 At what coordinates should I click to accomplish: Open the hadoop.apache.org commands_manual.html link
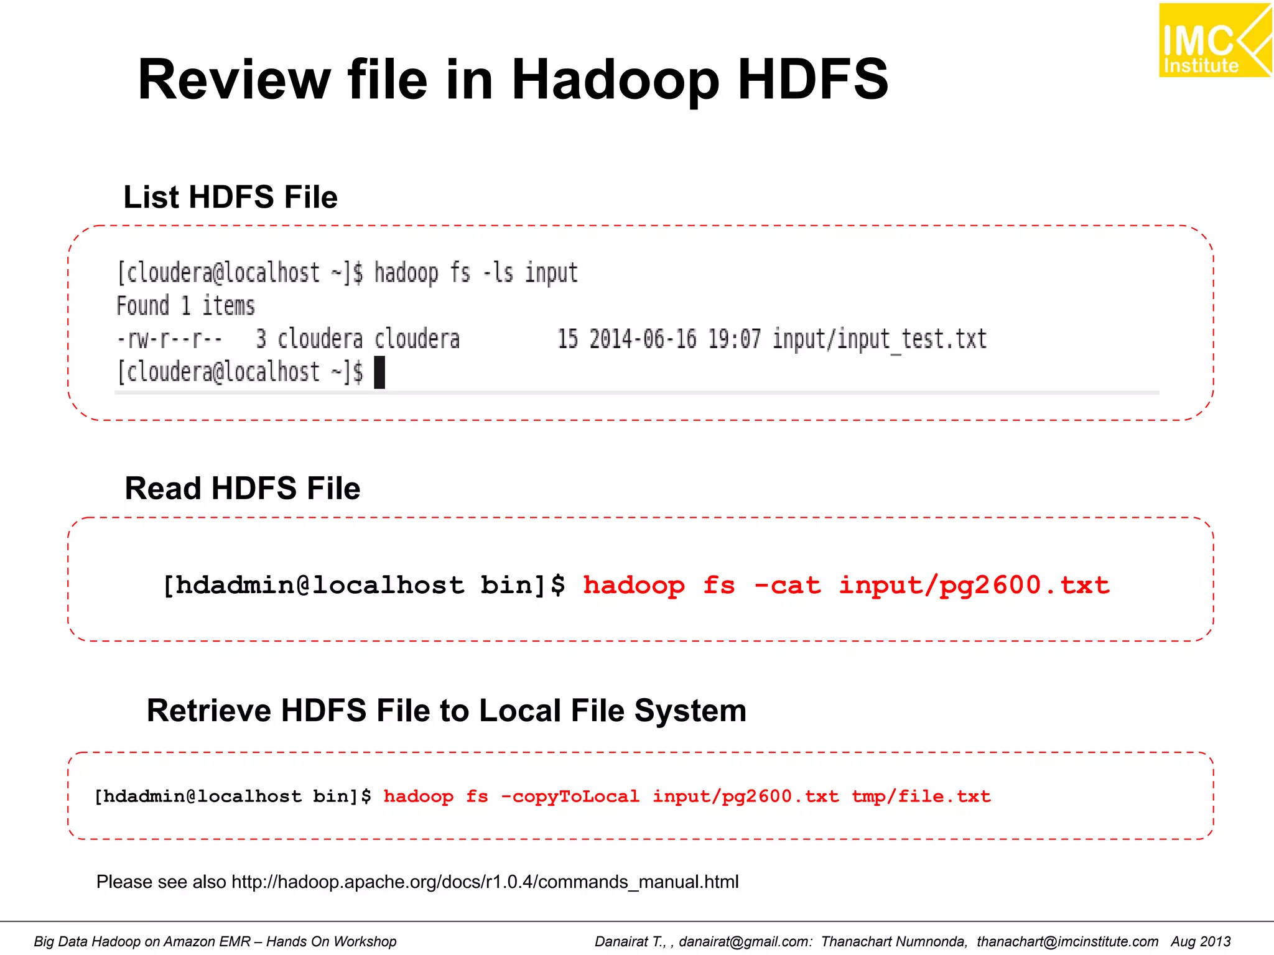485,882
